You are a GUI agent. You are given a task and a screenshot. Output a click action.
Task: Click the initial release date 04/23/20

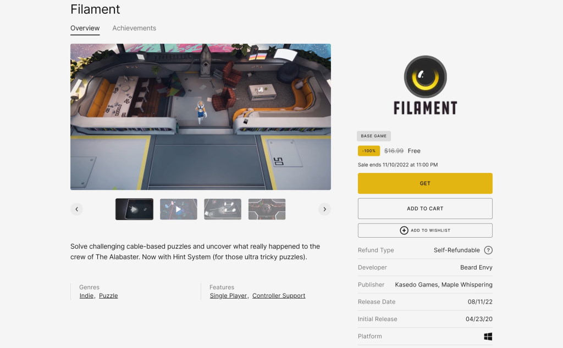click(479, 319)
